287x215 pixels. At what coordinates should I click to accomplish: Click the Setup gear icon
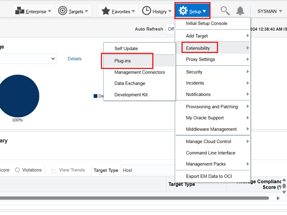click(183, 11)
